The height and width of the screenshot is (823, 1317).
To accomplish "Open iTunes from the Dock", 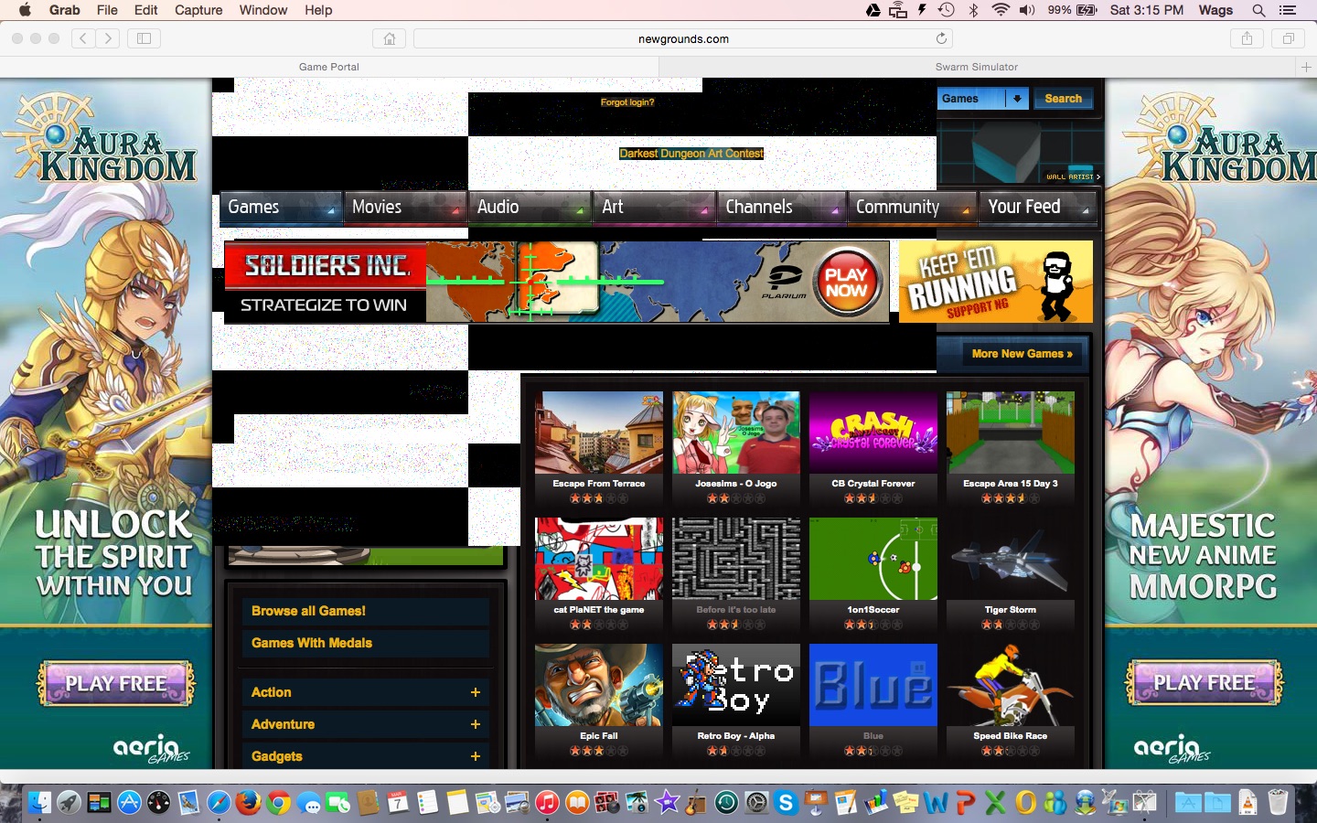I will pyautogui.click(x=547, y=802).
